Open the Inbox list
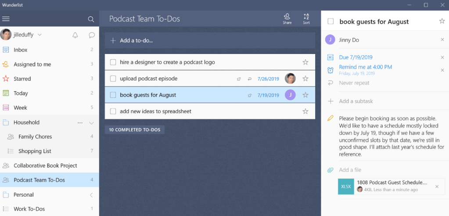This screenshot has height=216, width=449. (x=21, y=50)
